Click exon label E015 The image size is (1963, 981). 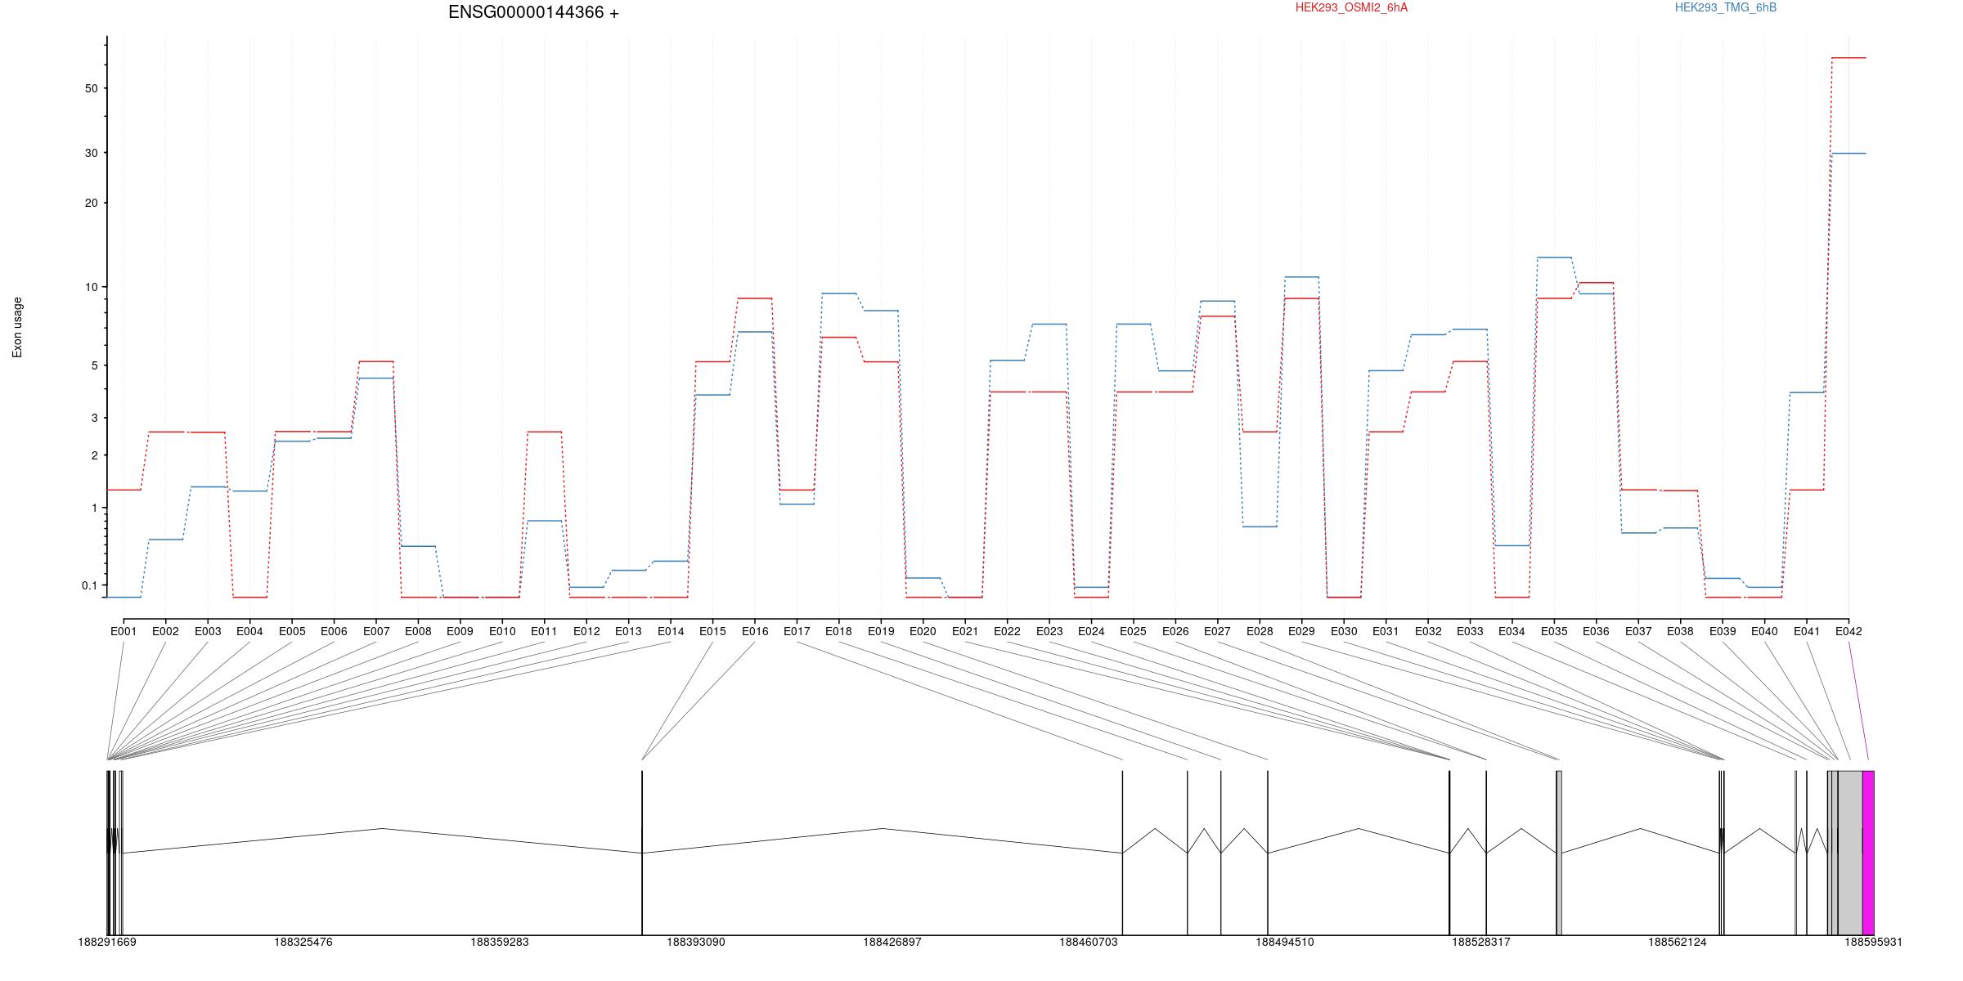tap(712, 631)
